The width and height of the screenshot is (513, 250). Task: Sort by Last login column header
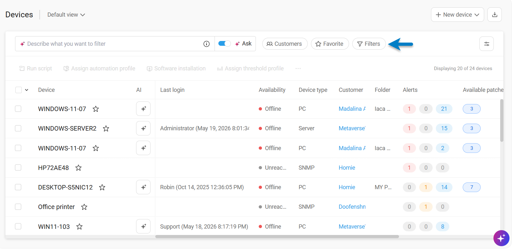[x=172, y=90]
